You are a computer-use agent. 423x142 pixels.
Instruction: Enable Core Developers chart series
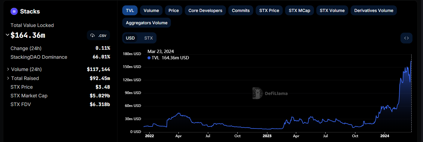pyautogui.click(x=205, y=10)
